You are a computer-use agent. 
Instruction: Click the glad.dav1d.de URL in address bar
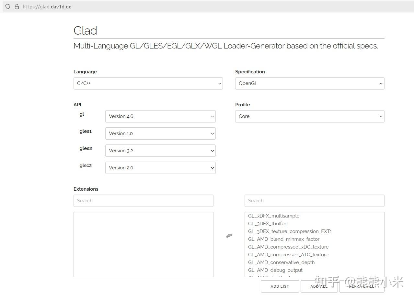click(47, 6)
